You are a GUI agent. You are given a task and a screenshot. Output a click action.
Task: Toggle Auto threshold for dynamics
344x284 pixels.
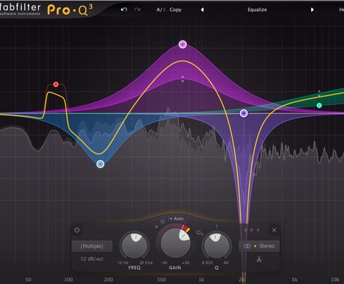pyautogui.click(x=176, y=219)
